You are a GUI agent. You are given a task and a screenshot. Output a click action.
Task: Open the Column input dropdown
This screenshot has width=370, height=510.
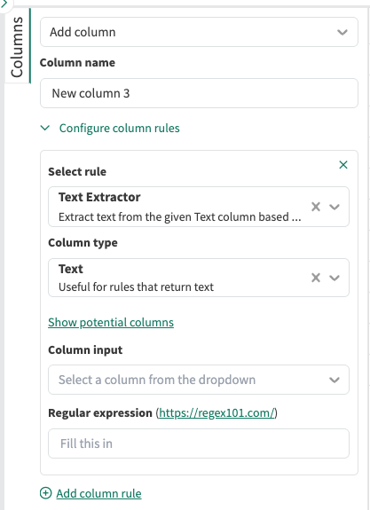pos(199,380)
